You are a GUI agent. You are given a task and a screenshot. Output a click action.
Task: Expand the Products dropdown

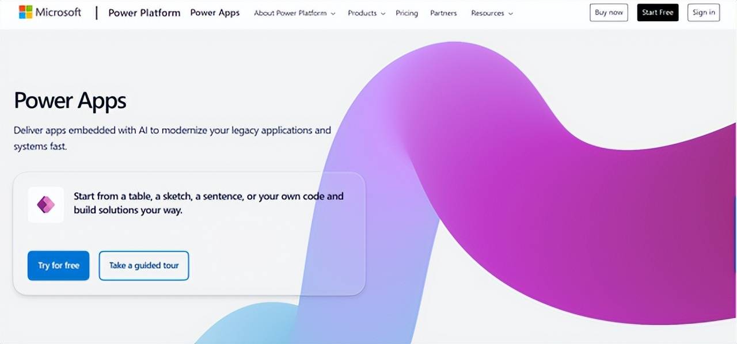pos(367,13)
